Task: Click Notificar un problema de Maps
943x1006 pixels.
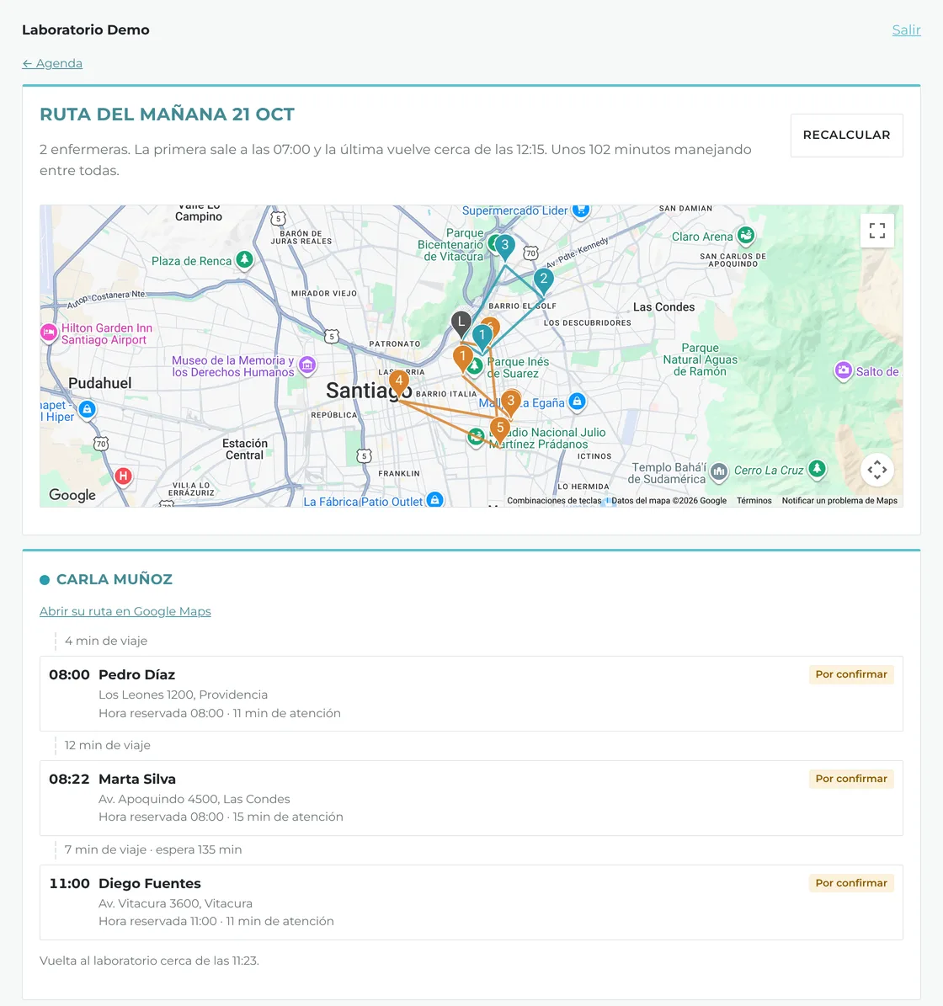Action: tap(839, 500)
